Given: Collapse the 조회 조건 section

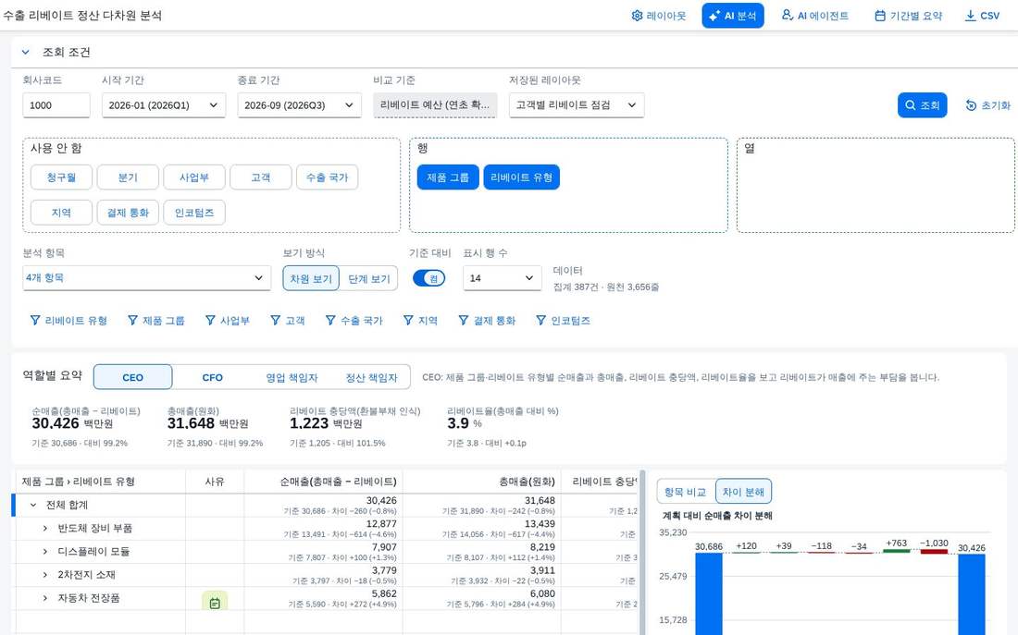Looking at the screenshot, I should click(x=26, y=52).
